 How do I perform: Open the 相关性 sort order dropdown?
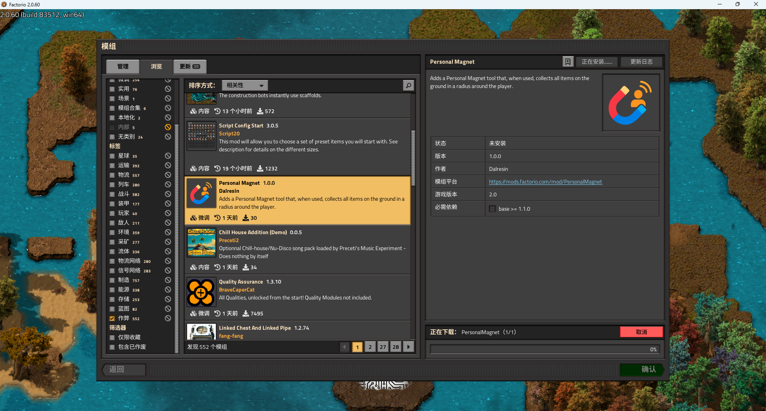click(x=245, y=85)
